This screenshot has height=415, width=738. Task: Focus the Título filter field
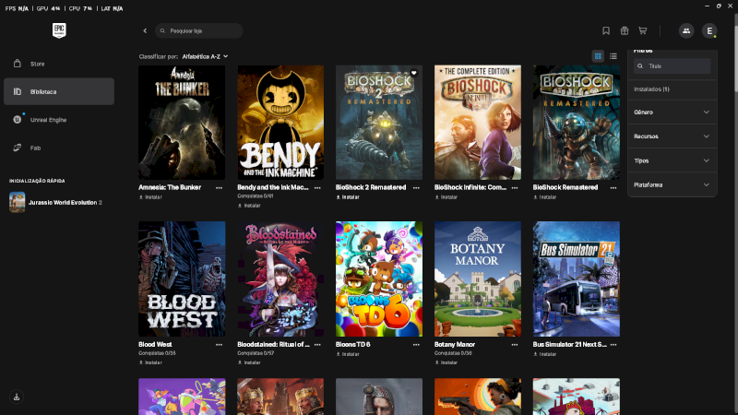(x=673, y=66)
